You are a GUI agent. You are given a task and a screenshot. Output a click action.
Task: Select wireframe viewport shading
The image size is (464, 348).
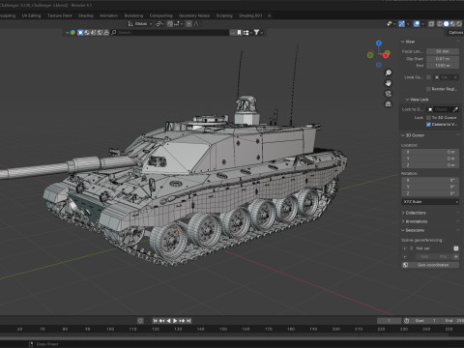[440, 24]
